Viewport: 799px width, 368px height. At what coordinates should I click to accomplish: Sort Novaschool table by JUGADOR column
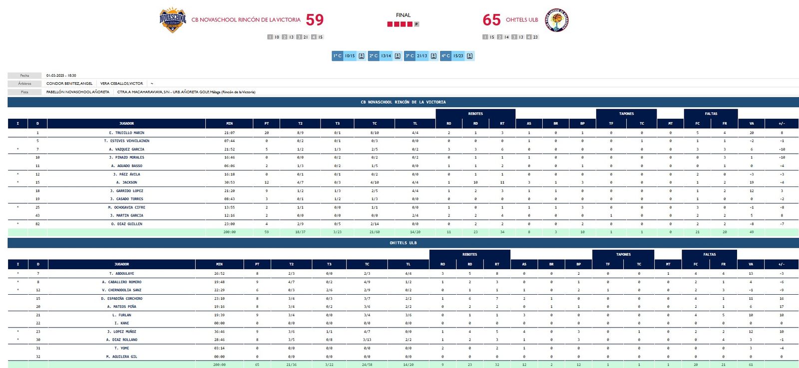(126, 123)
